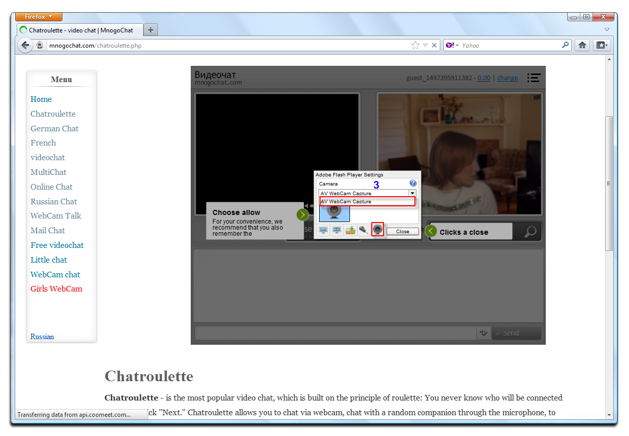Close the Adobe Flash Player Settings
Image resolution: width=629 pixels, height=436 pixels.
403,231
